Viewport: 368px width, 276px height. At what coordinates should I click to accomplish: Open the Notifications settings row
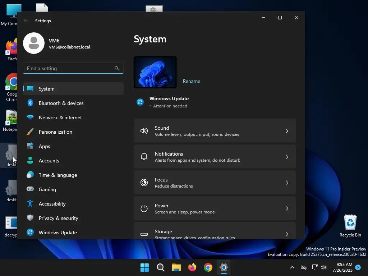click(x=215, y=157)
